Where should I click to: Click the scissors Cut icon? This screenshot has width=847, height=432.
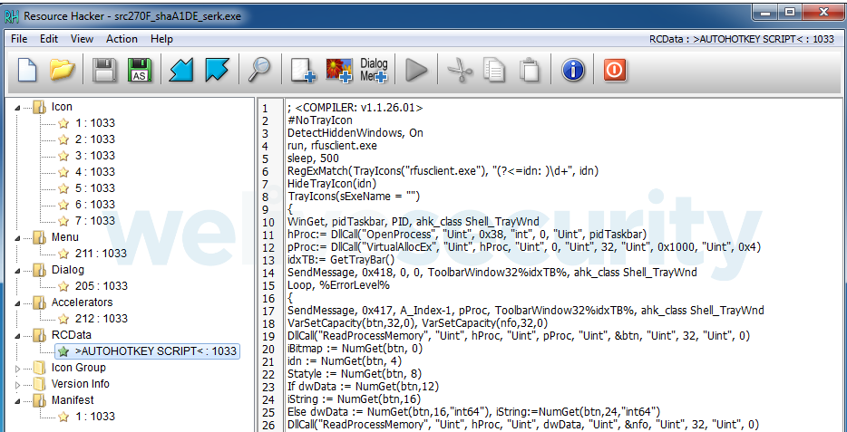pos(461,70)
